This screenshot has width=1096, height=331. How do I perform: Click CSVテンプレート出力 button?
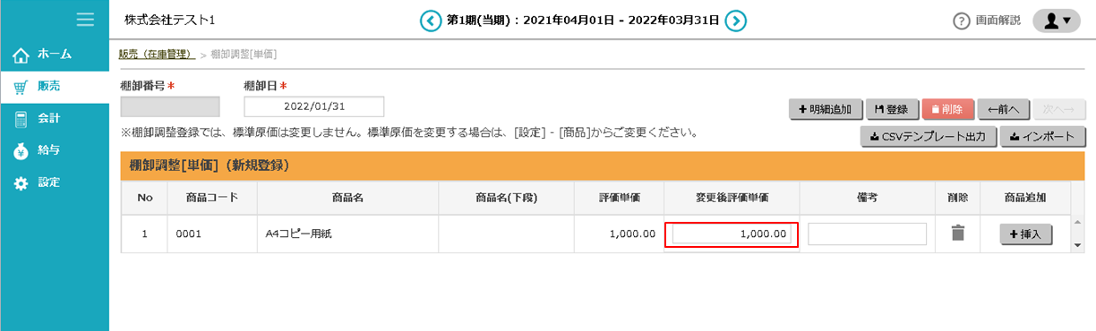[928, 137]
